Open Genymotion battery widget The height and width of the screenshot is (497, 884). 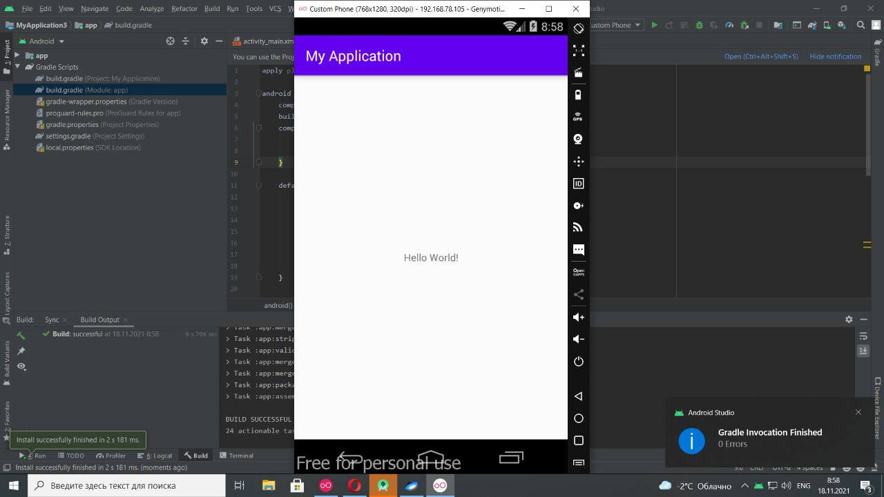[579, 95]
